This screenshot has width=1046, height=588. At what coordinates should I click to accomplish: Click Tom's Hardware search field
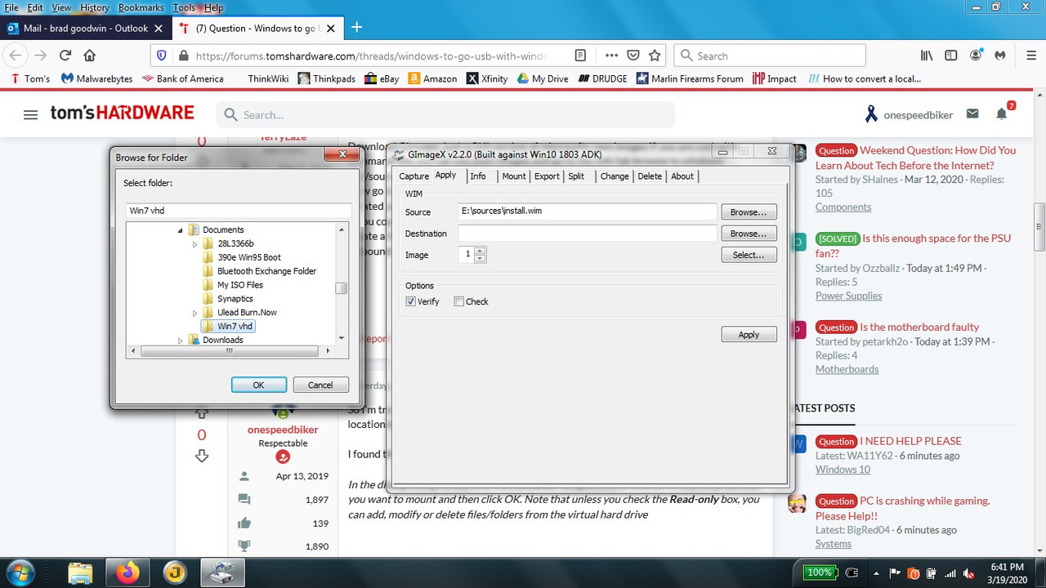[445, 115]
